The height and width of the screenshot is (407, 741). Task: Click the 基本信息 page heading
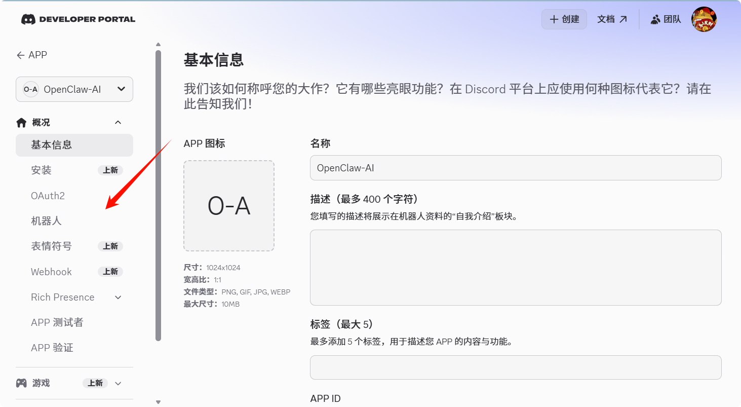[214, 60]
